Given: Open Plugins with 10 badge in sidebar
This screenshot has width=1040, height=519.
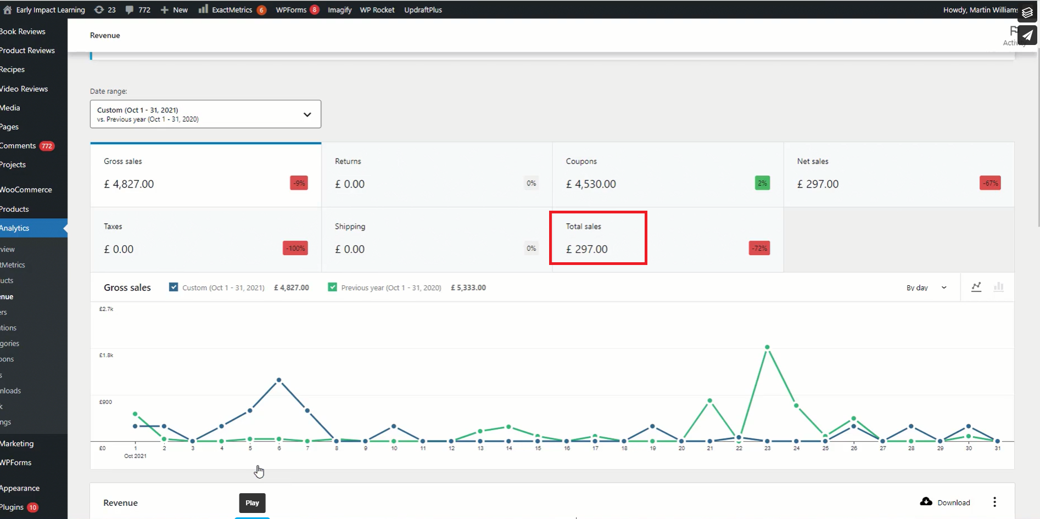Looking at the screenshot, I should 19,507.
